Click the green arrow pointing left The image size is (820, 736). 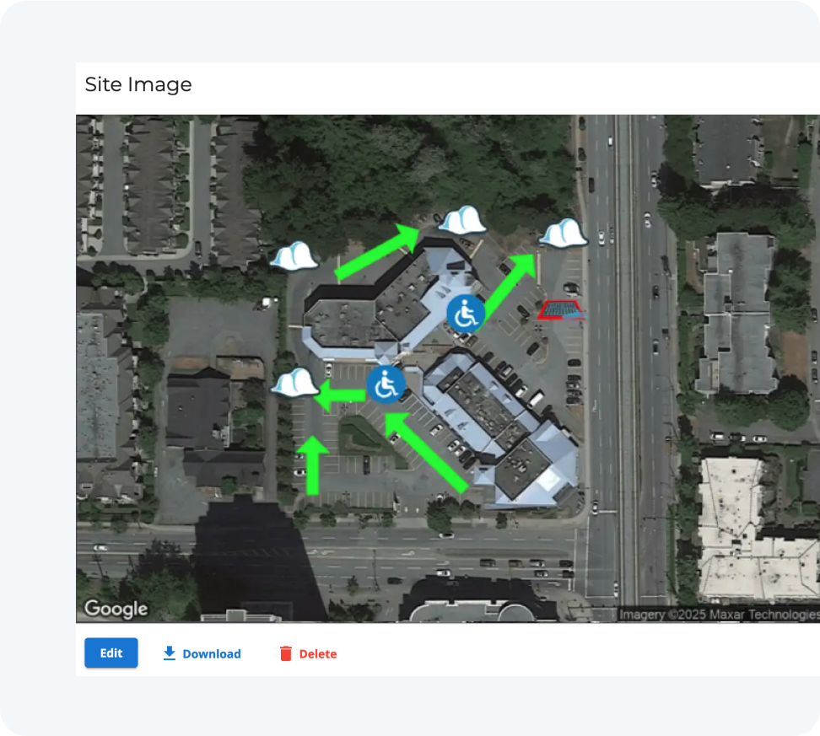click(x=340, y=395)
